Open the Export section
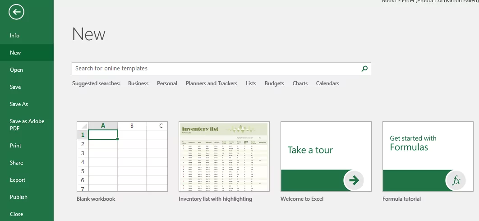This screenshot has height=221, width=479. click(18, 180)
